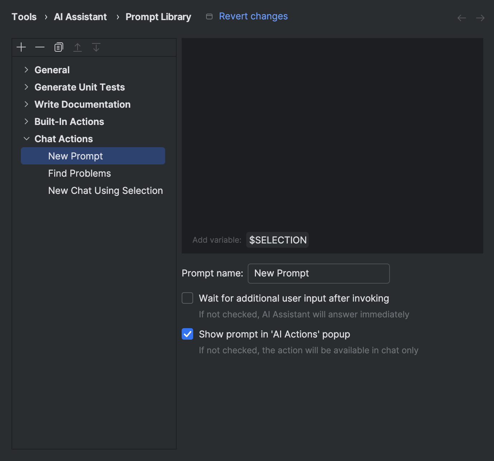This screenshot has height=461, width=494.
Task: Insert the $SELECTION variable
Action: tap(277, 240)
